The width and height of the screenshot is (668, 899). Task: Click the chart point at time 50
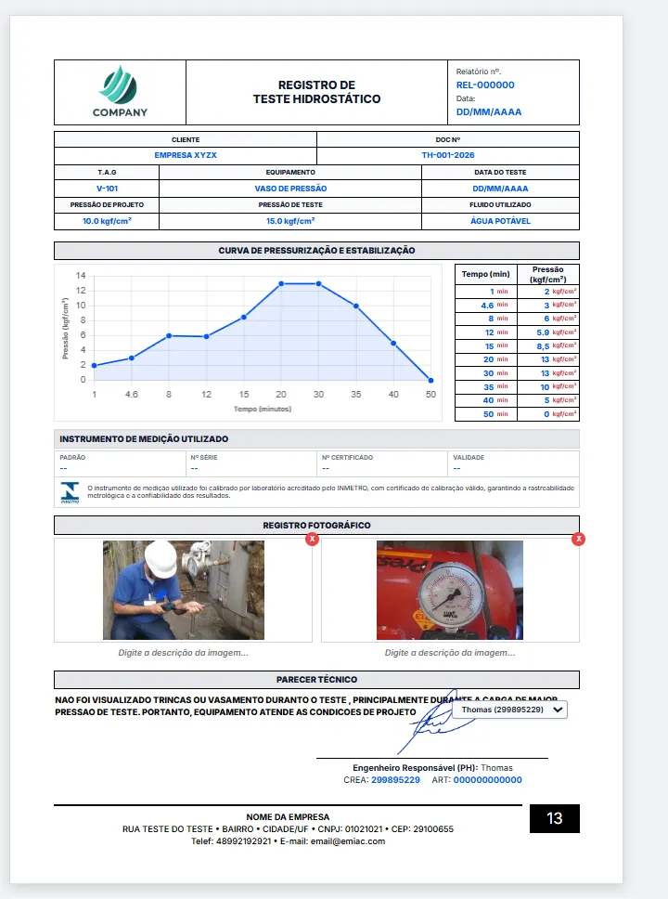click(430, 380)
